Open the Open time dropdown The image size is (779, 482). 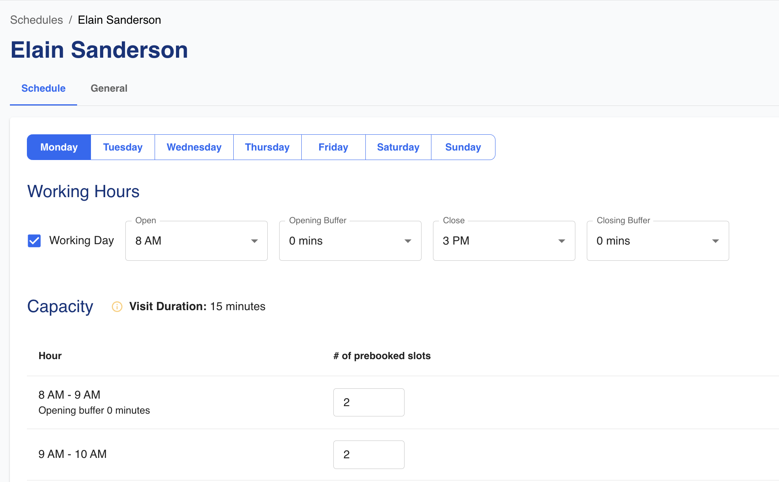pyautogui.click(x=196, y=241)
